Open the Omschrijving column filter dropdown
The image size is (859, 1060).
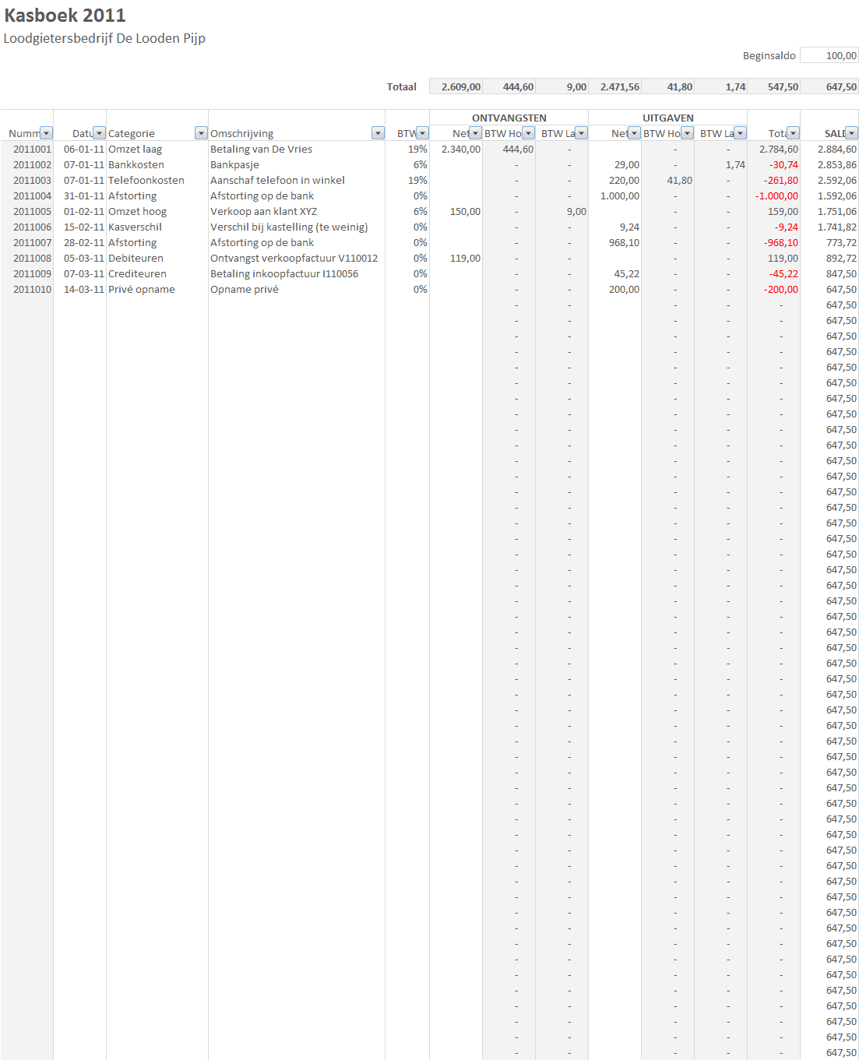378,133
